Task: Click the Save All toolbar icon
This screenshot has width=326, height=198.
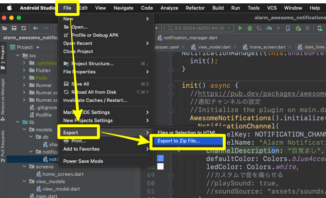Action: coord(14,28)
